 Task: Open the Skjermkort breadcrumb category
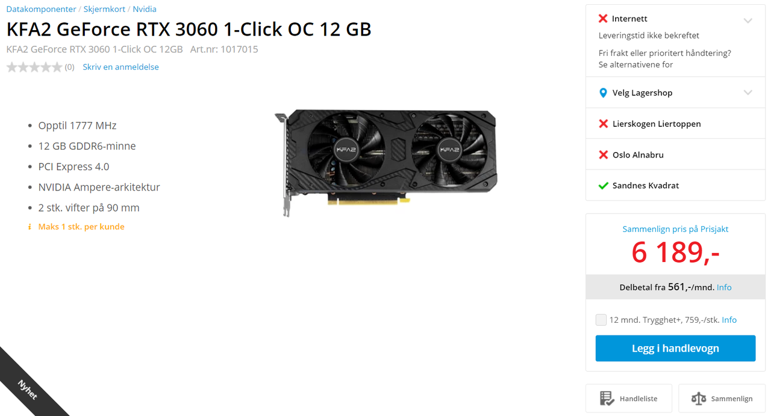pos(104,9)
